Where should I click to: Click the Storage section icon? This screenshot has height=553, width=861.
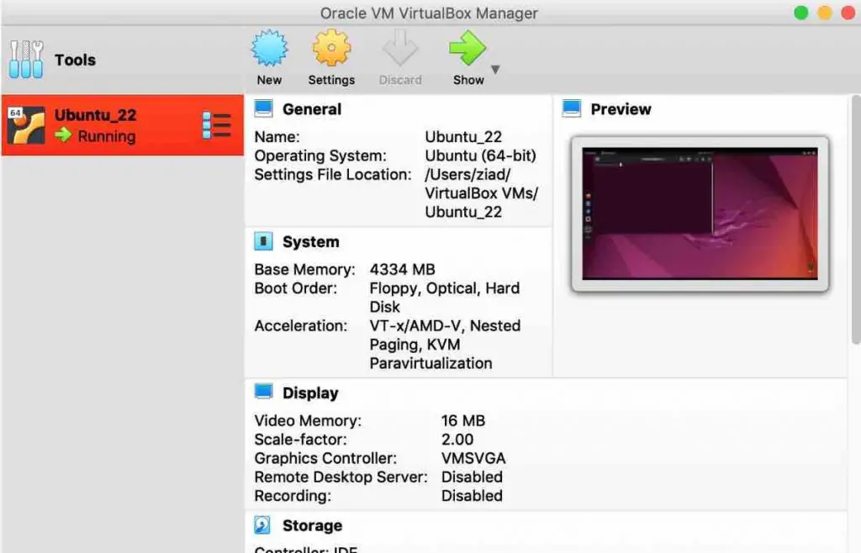(265, 524)
